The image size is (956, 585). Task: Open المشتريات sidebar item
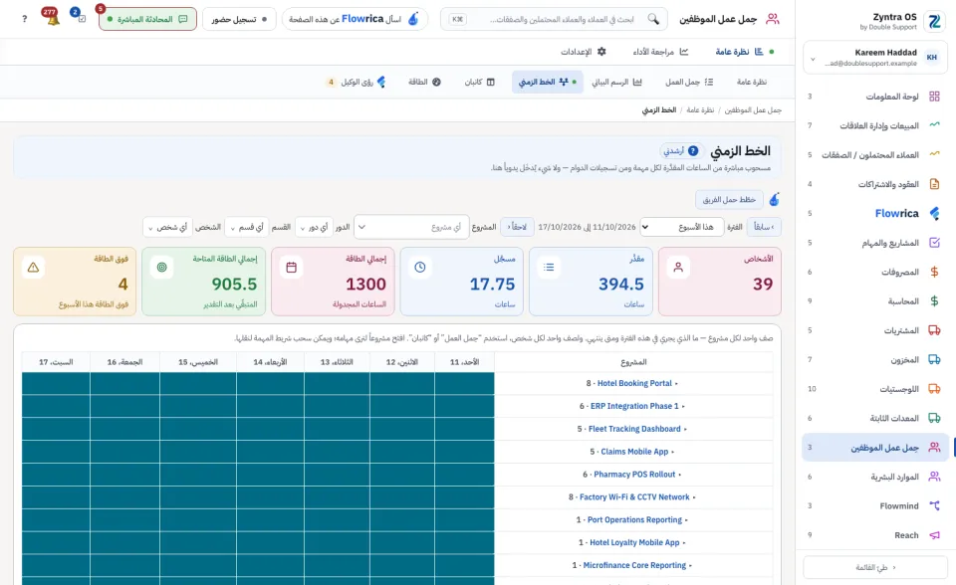(x=875, y=330)
